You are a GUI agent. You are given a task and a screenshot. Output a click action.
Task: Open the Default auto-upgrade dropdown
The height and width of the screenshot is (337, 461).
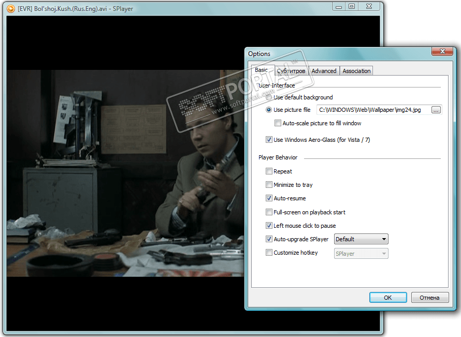361,239
